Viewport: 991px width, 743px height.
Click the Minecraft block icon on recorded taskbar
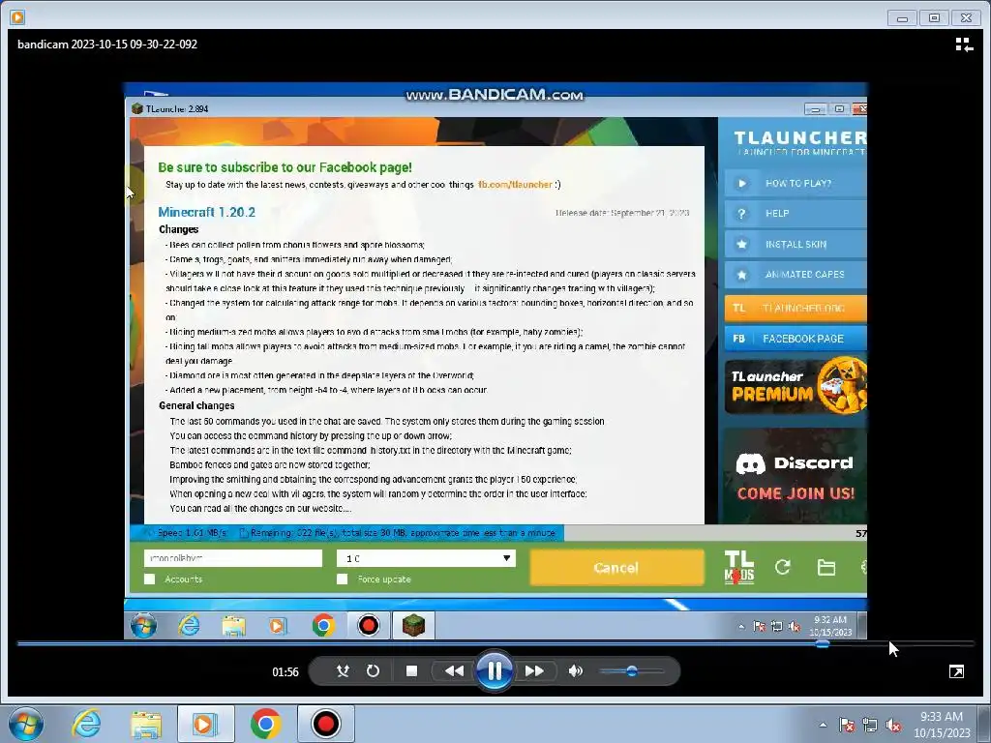pyautogui.click(x=413, y=626)
